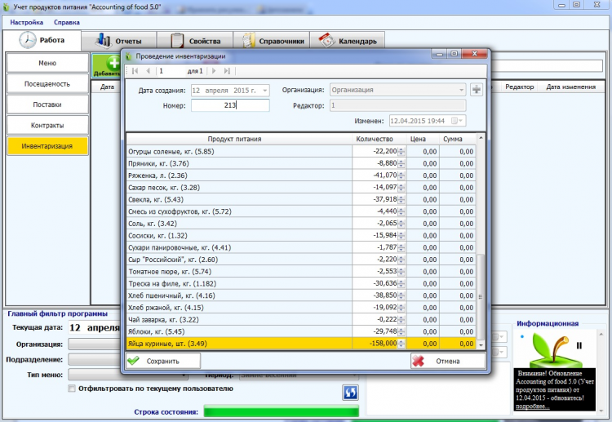Click green checkmark icon on Сохранить
The width and height of the screenshot is (612, 422).
coord(134,361)
